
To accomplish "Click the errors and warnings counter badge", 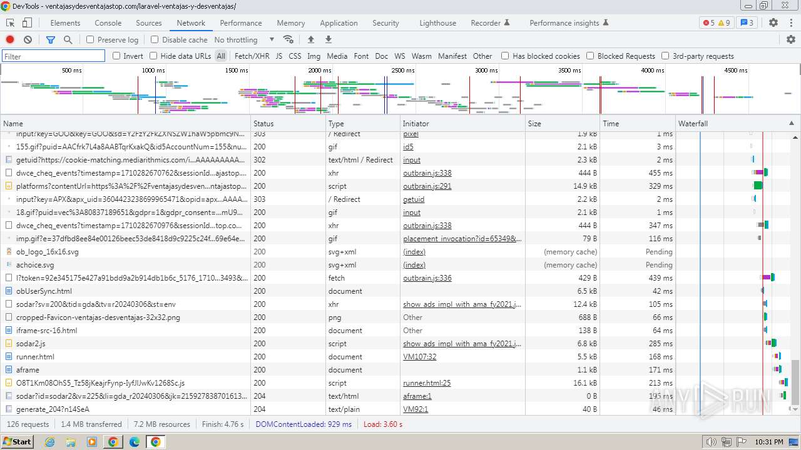I will pyautogui.click(x=717, y=23).
